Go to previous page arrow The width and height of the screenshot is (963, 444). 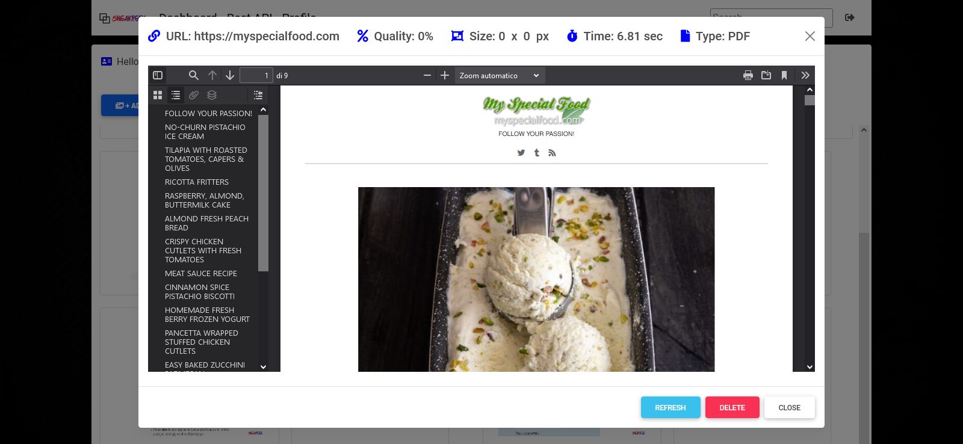click(212, 75)
